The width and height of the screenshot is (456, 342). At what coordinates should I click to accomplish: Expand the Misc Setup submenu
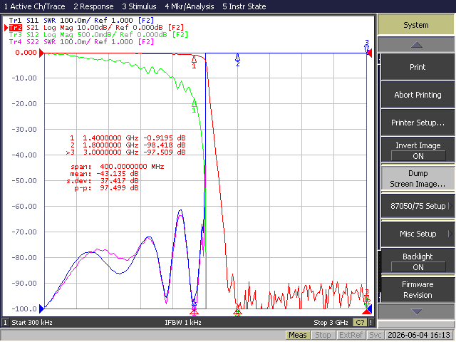418,234
